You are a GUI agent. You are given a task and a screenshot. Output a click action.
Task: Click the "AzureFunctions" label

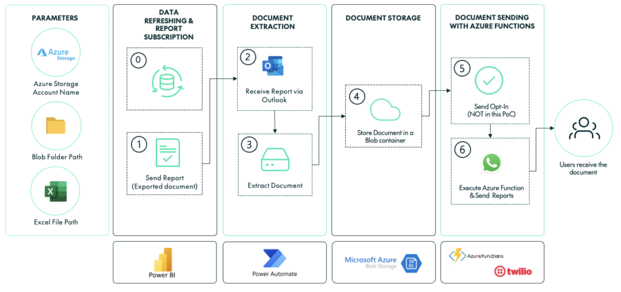coord(485,256)
